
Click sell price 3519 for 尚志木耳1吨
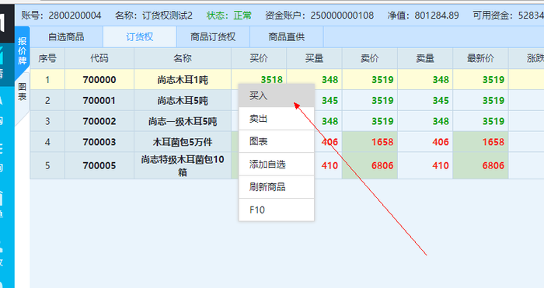pyautogui.click(x=382, y=80)
